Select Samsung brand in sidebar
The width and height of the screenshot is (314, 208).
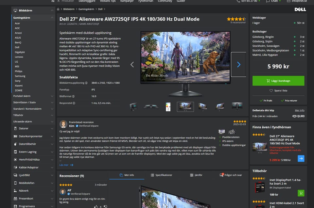tap(20, 76)
